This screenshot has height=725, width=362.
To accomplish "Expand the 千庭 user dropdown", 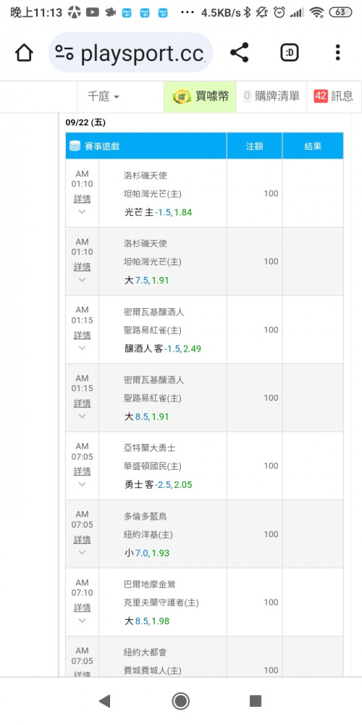I will coord(104,96).
